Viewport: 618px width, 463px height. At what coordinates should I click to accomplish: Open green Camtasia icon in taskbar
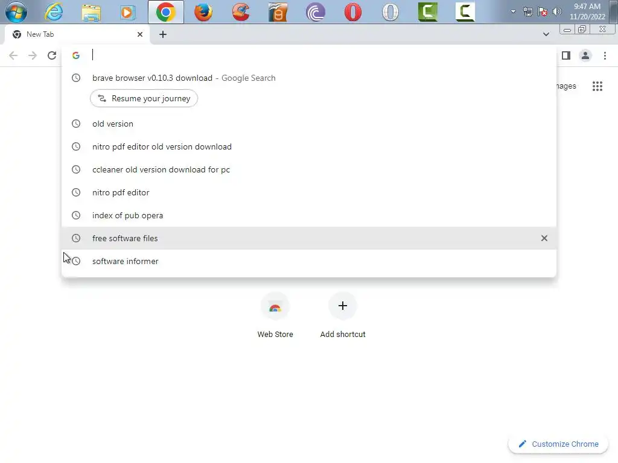(428, 12)
